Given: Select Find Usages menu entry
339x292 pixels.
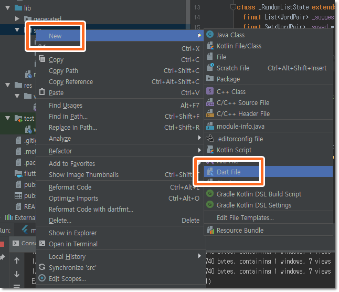Looking at the screenshot, I should click(120, 106).
